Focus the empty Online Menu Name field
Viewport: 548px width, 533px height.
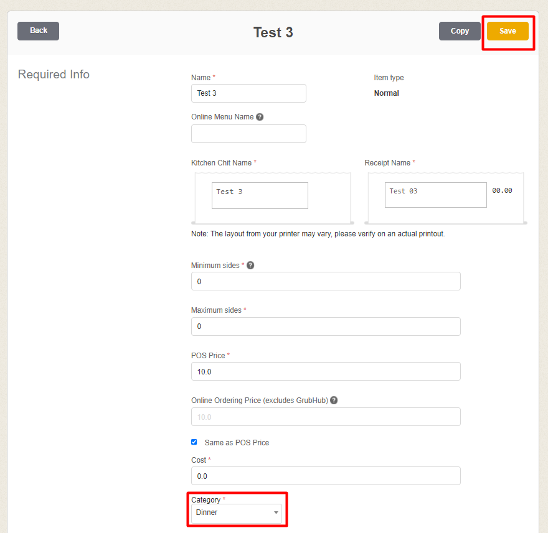248,134
